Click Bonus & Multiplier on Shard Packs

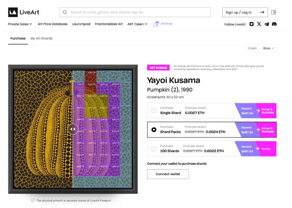coord(267,130)
